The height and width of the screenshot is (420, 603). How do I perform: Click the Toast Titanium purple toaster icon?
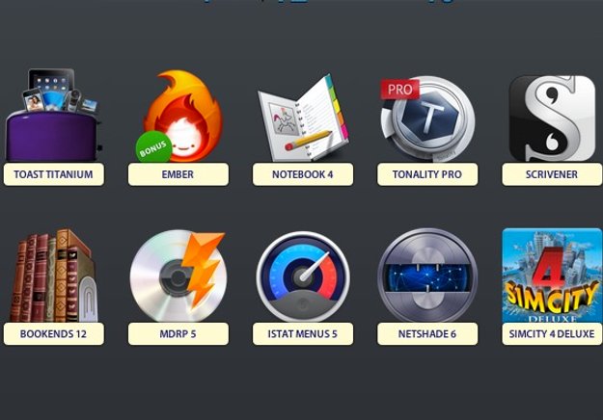(x=53, y=115)
